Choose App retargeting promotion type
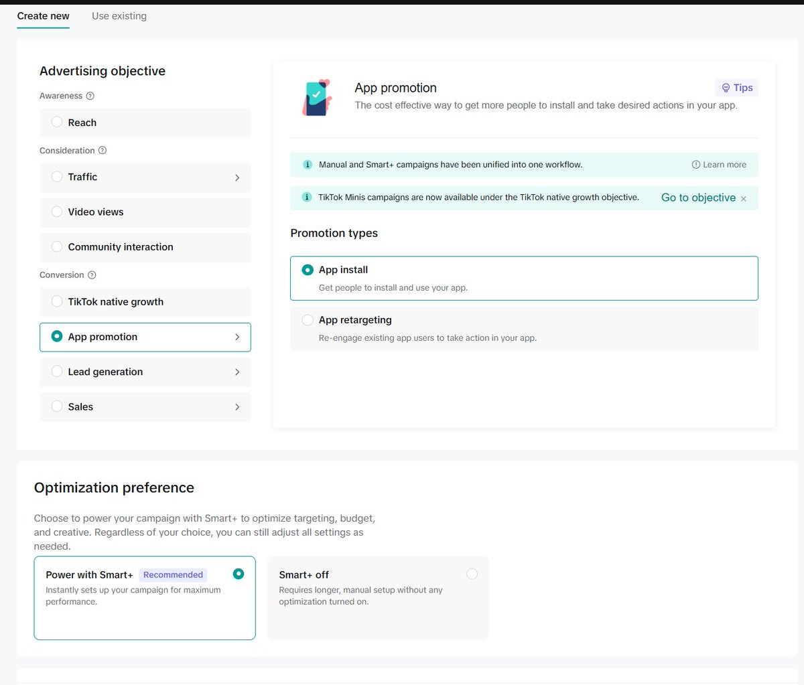The width and height of the screenshot is (804, 685). point(524,328)
